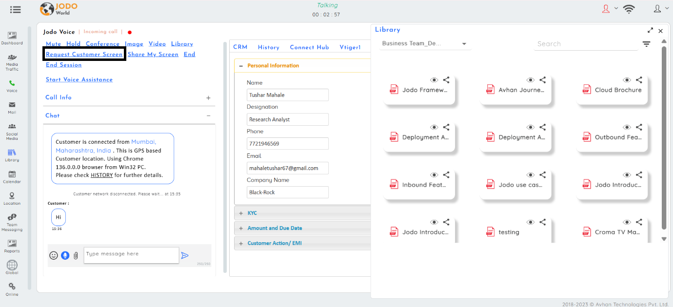This screenshot has width=673, height=307.
Task: Start a Conference call
Action: point(103,44)
